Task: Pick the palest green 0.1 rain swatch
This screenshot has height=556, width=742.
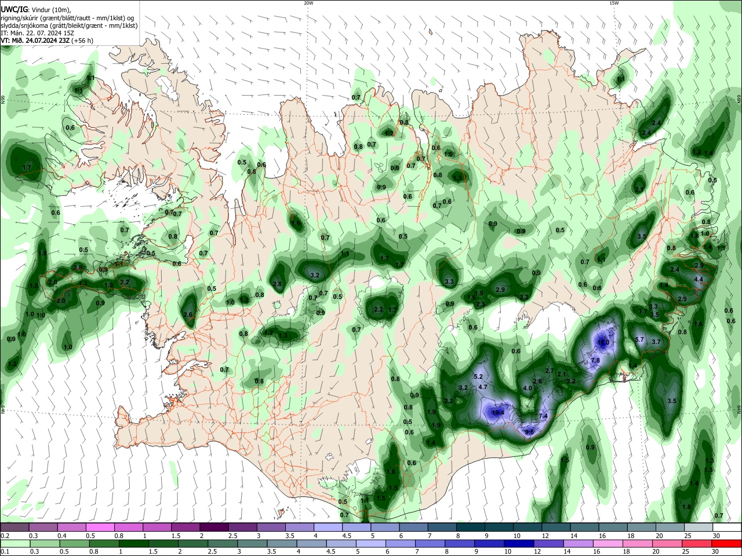Action: (14, 543)
